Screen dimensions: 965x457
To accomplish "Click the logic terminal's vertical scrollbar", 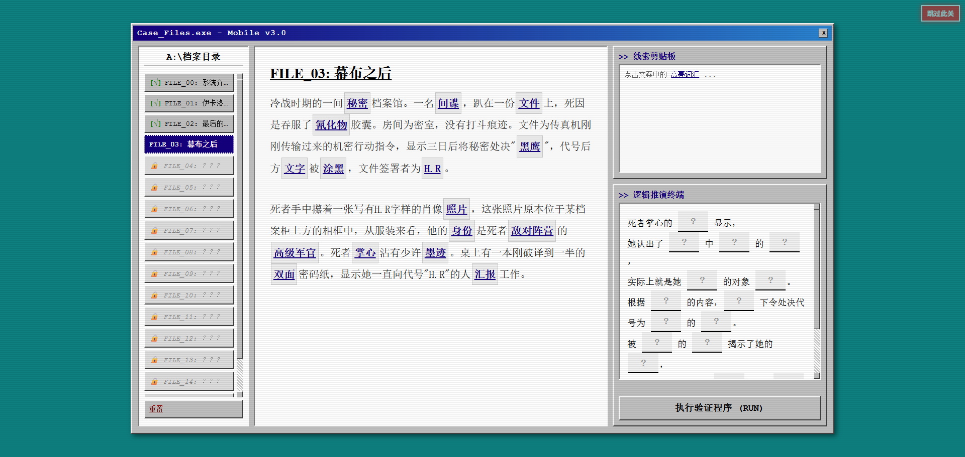I will 817,291.
